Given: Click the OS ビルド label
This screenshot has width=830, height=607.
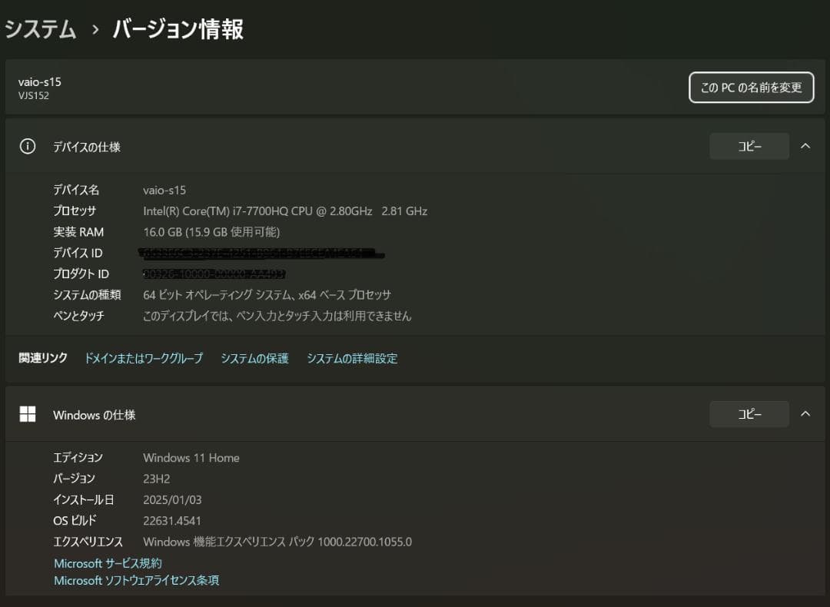Looking at the screenshot, I should tap(75, 521).
